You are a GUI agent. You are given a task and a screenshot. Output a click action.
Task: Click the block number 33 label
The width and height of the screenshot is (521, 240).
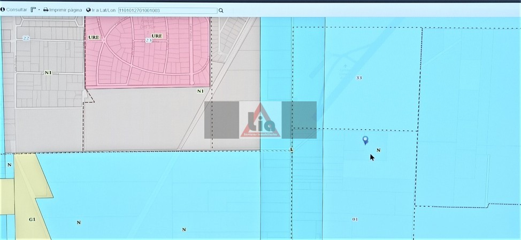pos(359,78)
